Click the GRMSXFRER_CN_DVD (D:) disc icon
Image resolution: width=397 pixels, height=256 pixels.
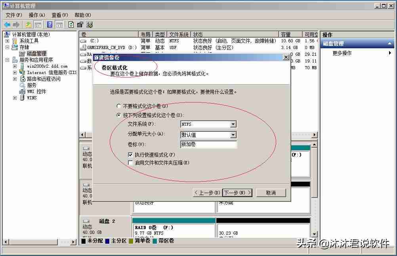pos(83,47)
